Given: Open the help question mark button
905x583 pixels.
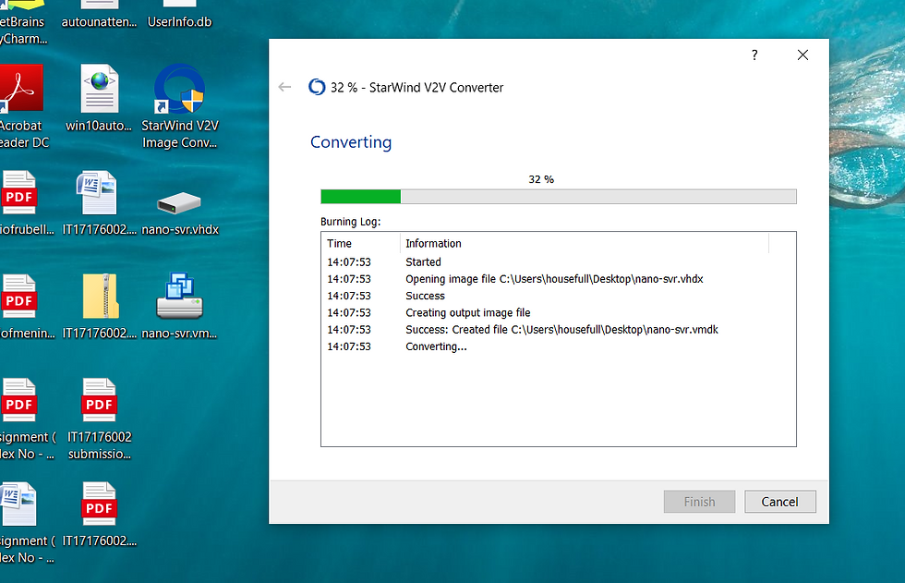Looking at the screenshot, I should 754,55.
